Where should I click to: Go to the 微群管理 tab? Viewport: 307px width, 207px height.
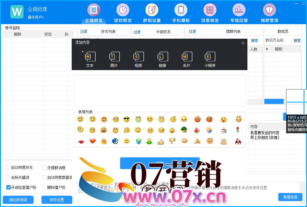[x=269, y=13]
